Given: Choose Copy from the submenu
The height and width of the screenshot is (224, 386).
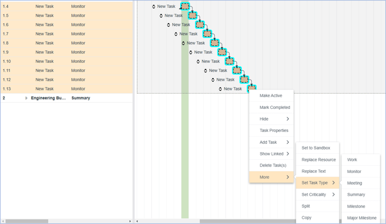Looking at the screenshot, I should click(318, 218).
